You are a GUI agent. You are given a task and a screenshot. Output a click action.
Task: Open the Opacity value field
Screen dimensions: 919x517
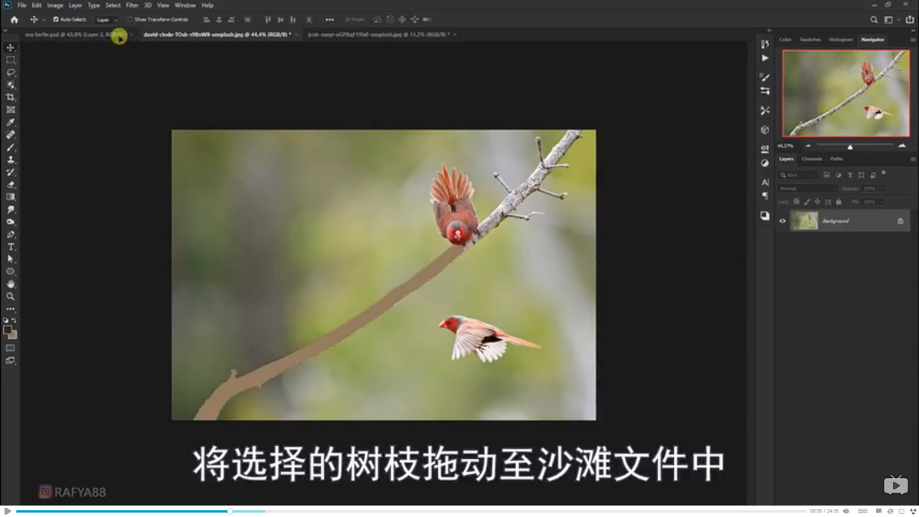tap(870, 188)
